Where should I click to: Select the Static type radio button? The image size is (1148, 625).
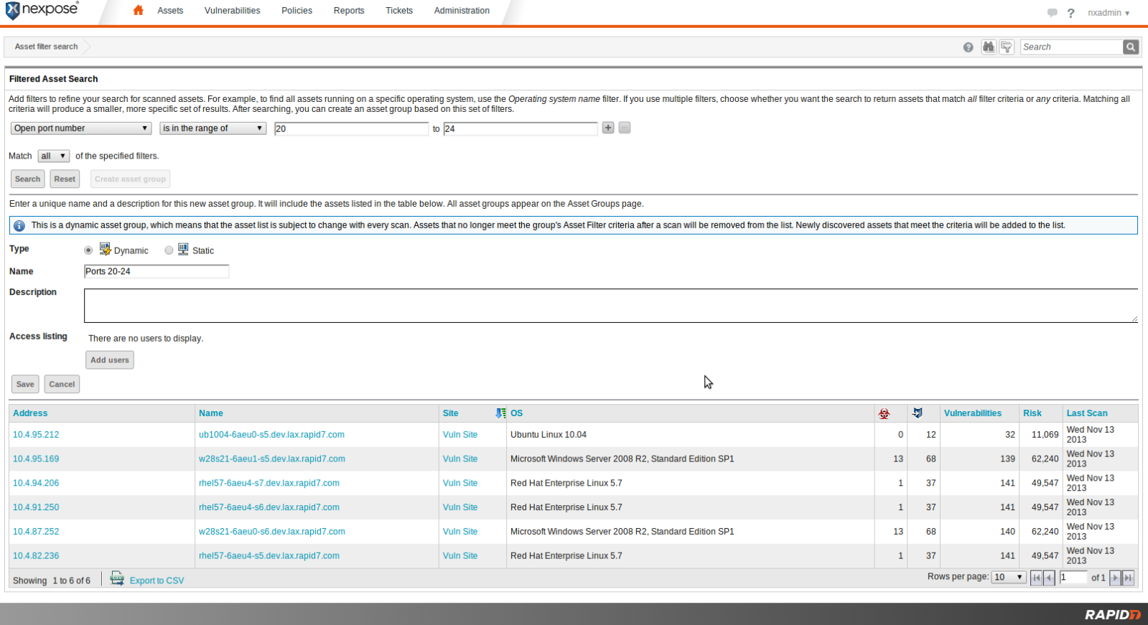tap(169, 250)
